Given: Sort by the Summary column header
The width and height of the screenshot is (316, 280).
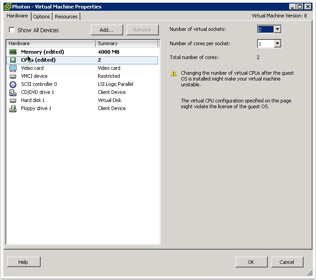Looking at the screenshot, I should [x=127, y=43].
